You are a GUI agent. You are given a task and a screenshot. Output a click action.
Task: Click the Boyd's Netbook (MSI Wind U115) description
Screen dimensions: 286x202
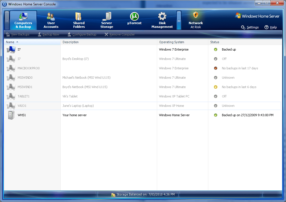point(85,87)
